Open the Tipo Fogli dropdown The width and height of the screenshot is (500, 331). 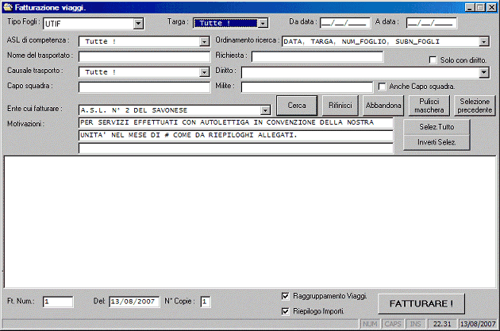click(138, 24)
